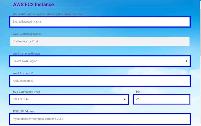
Task: Click the label describing Shared Member reference name
Action: [x=48, y=14]
